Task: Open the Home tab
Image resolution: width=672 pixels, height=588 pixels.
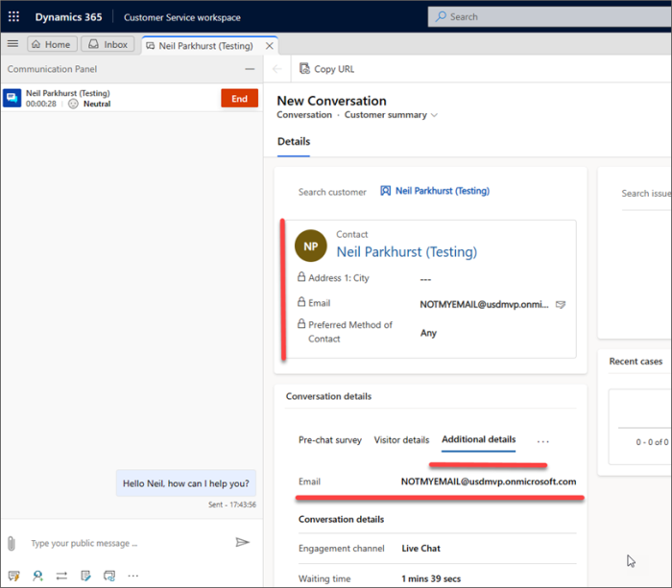Action: [x=52, y=44]
